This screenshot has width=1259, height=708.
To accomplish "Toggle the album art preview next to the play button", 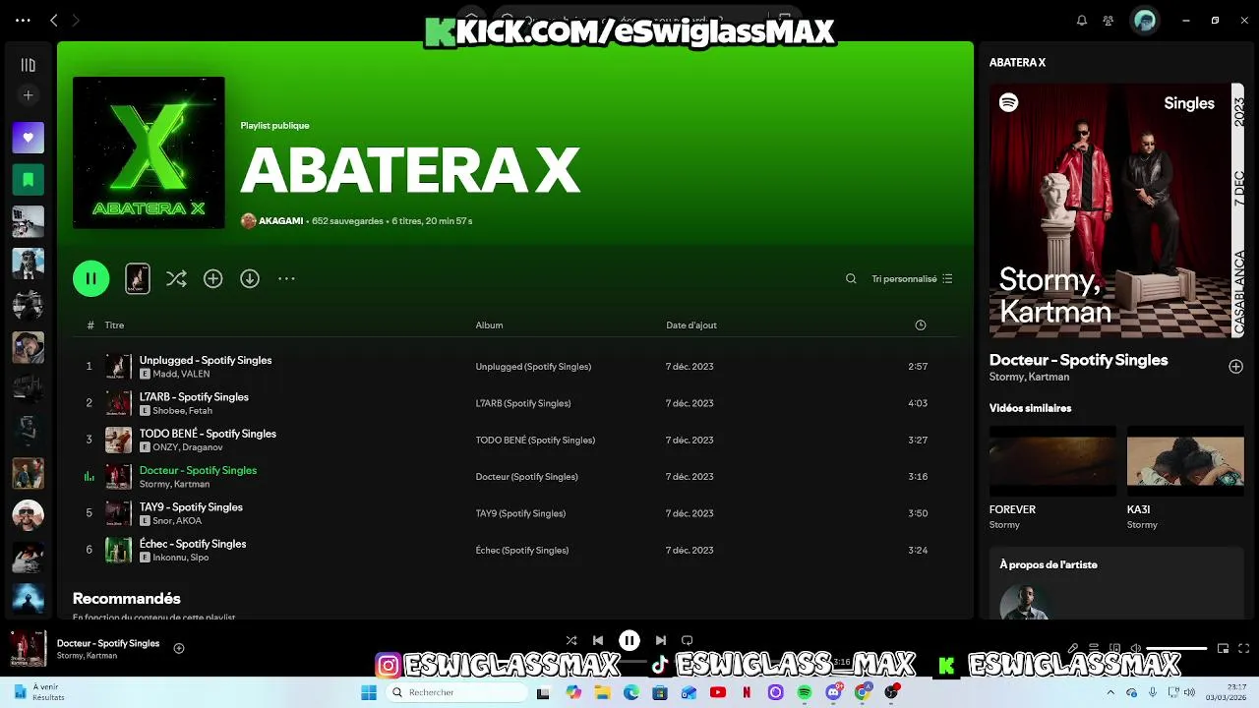I will click(x=138, y=278).
